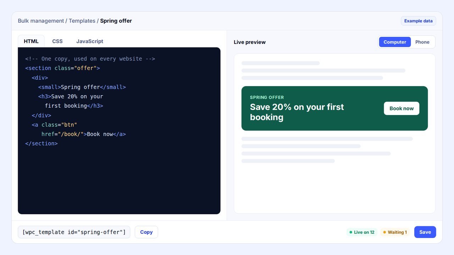Click the section class="offer" code line
The width and height of the screenshot is (454, 255).
(62, 68)
